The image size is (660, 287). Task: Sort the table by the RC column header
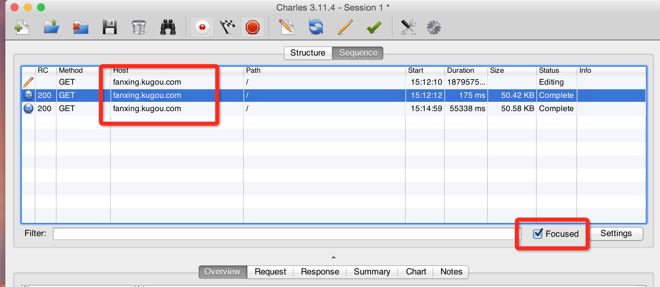pos(43,70)
